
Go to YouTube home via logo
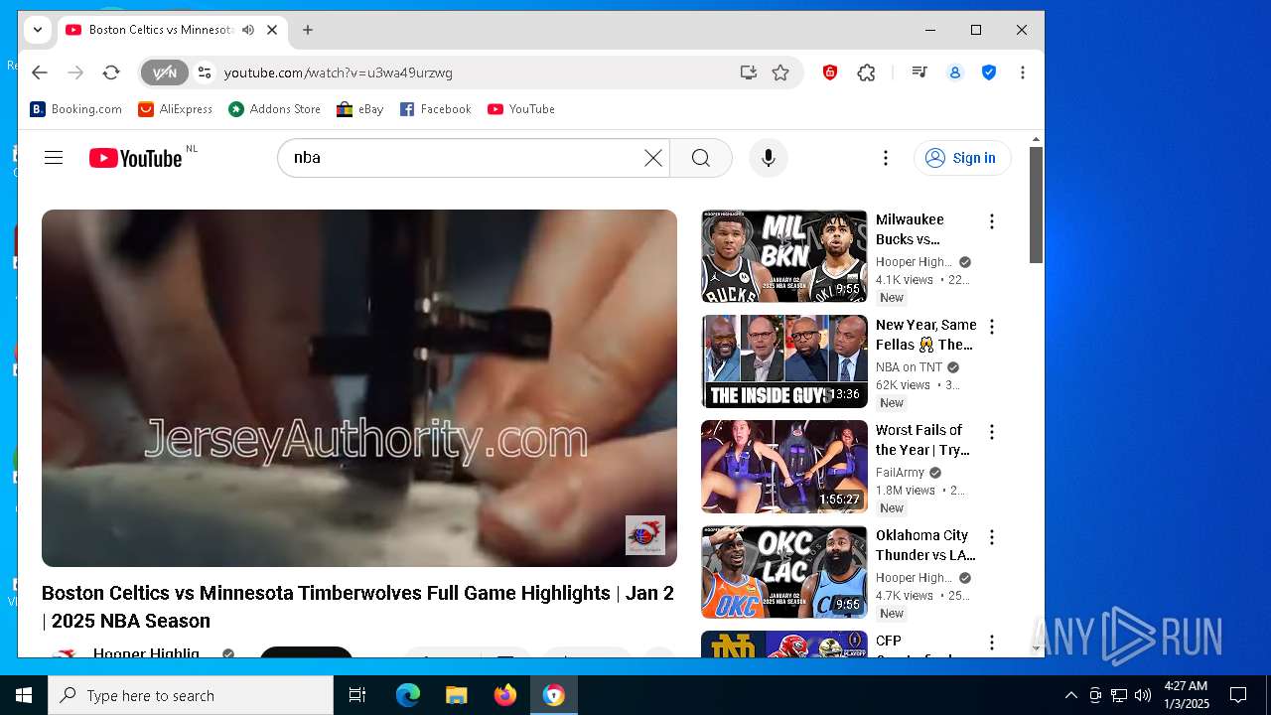tap(136, 158)
